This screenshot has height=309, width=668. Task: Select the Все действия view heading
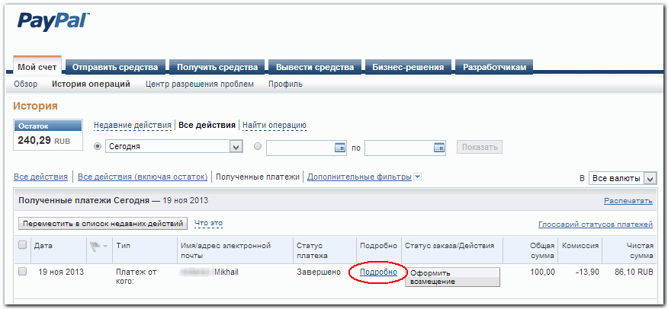tap(207, 126)
